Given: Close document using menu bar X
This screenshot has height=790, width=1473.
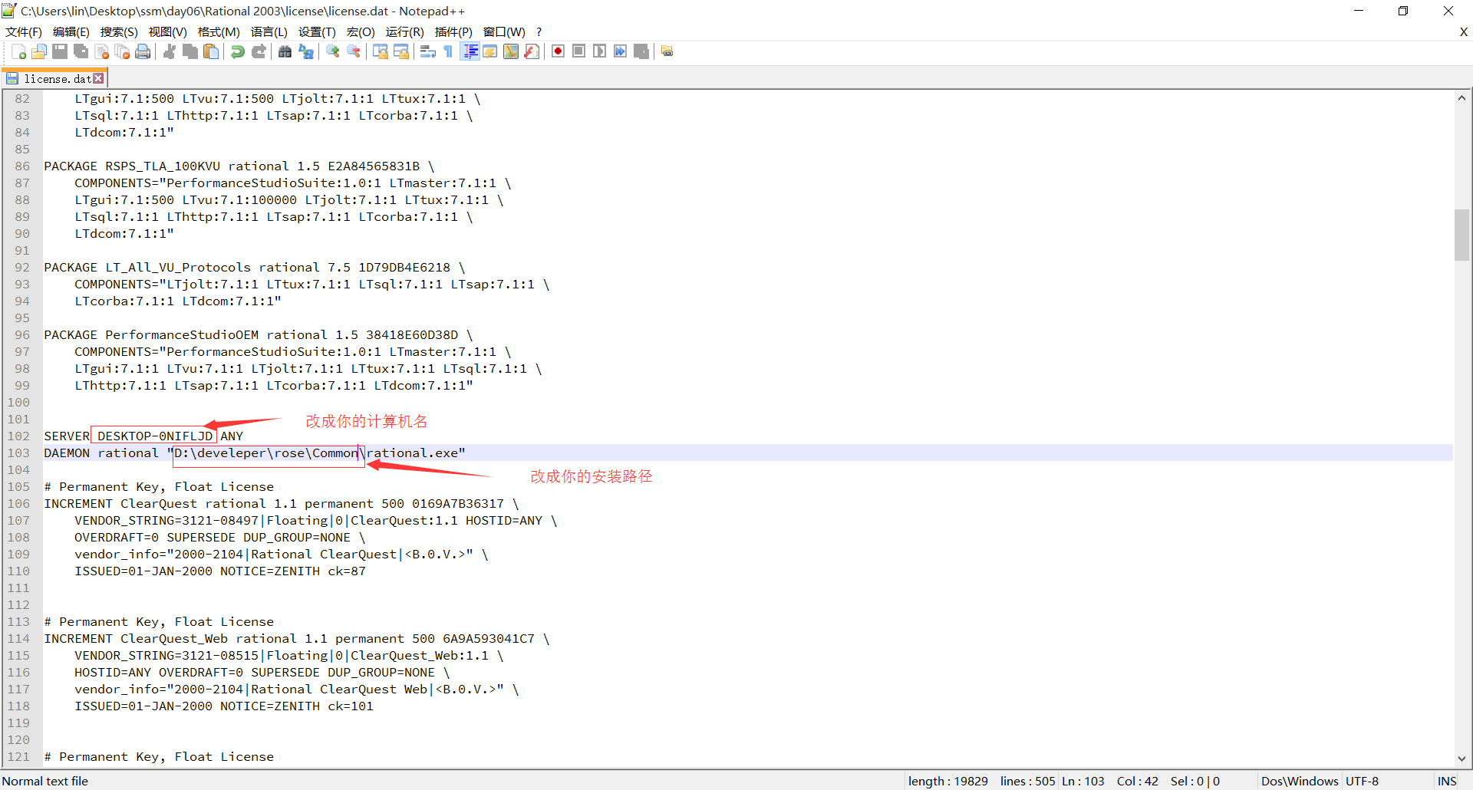Looking at the screenshot, I should 1463,31.
